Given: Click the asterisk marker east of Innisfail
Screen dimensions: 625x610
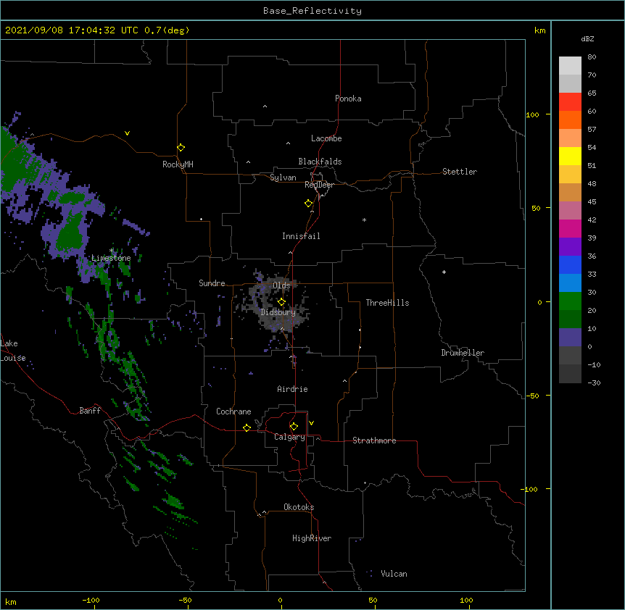Looking at the screenshot, I should click(x=364, y=220).
